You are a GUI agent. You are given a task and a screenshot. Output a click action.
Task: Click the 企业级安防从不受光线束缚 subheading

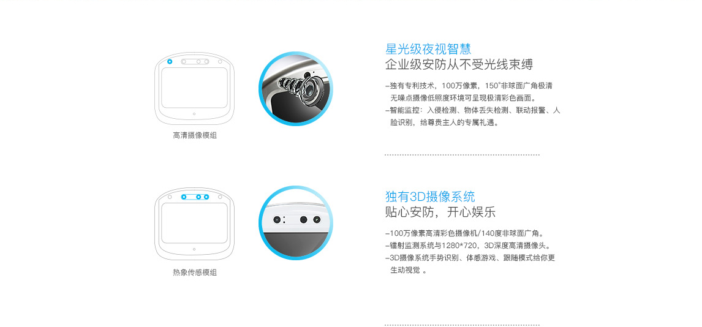(459, 65)
